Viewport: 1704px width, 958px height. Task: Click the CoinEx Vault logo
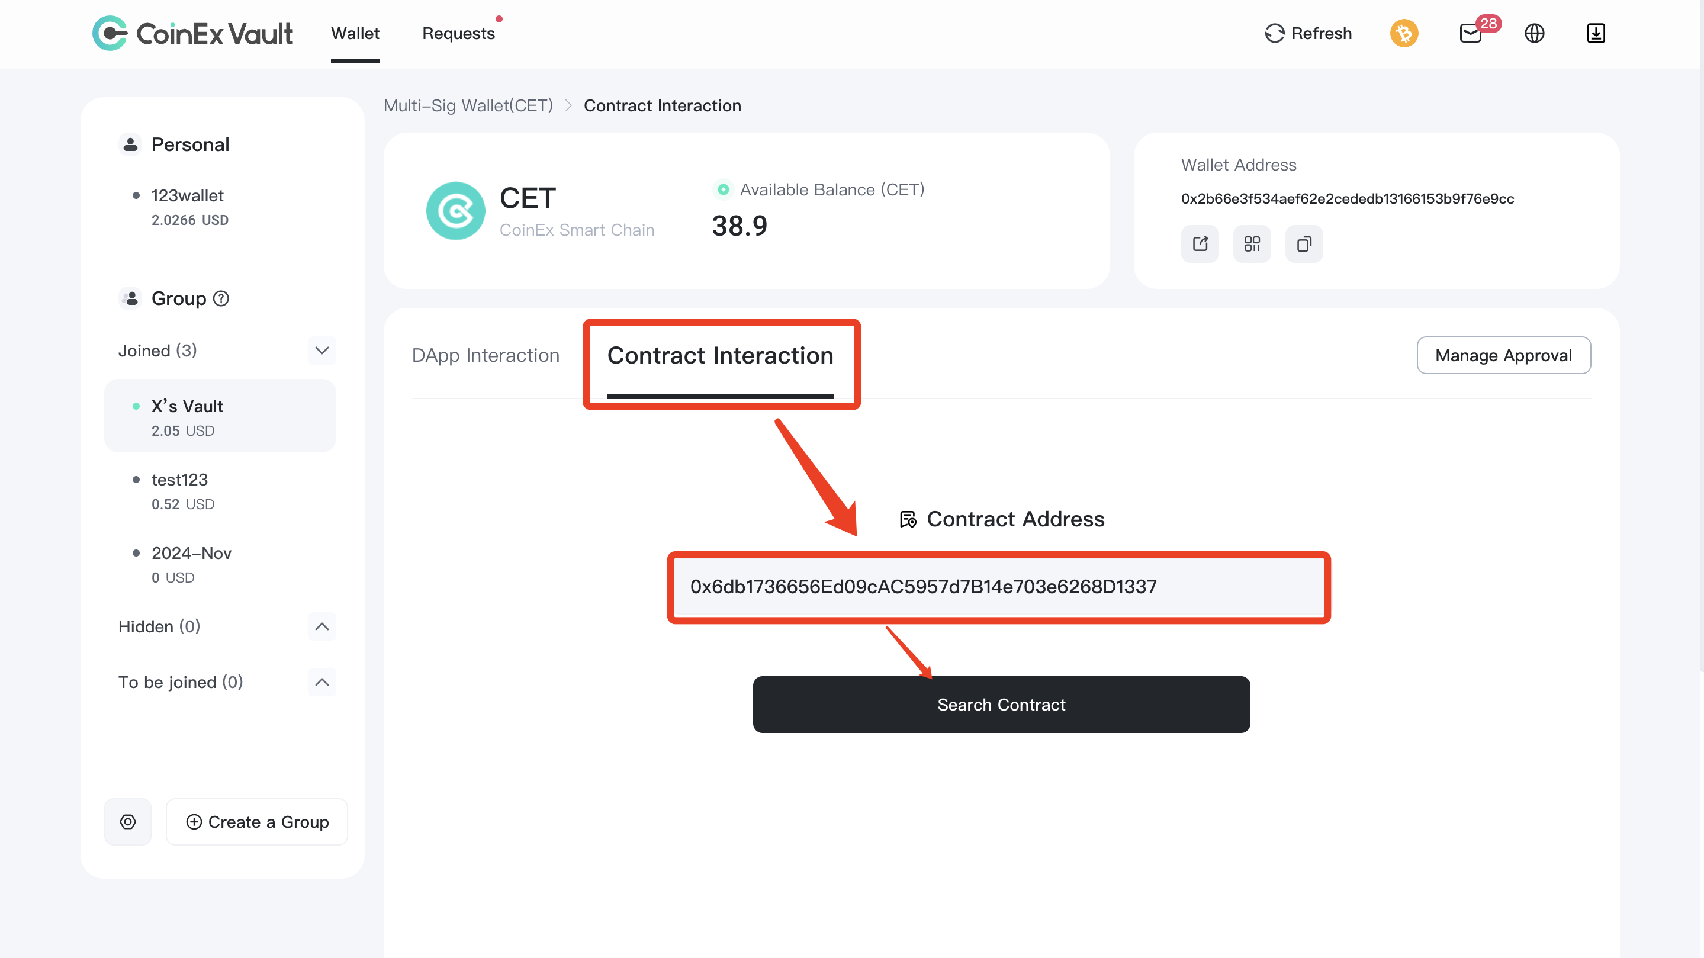point(192,33)
